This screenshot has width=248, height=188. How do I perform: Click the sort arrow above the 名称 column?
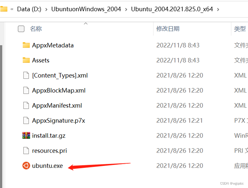point(85,24)
